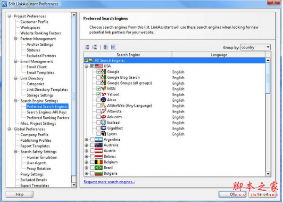Click the Austria flag icon
283x202 pixels.
[x=99, y=151]
